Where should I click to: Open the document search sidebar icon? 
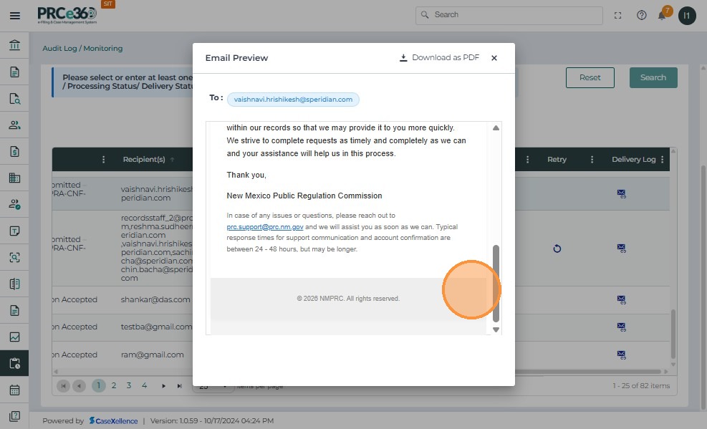click(x=14, y=98)
